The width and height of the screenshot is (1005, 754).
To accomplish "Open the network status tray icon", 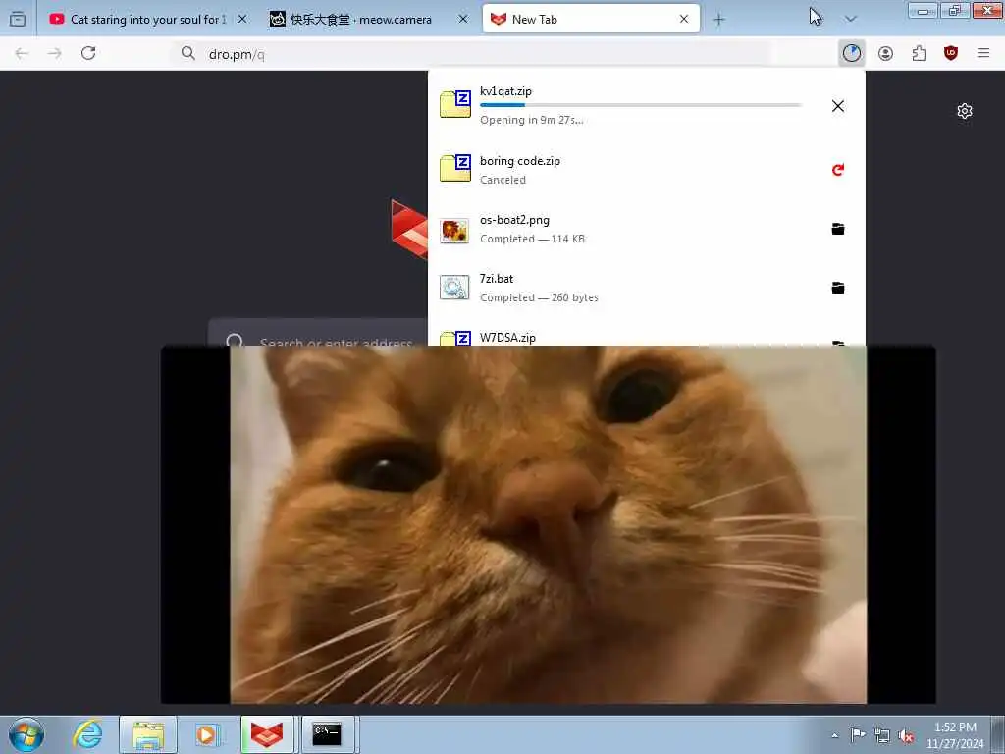I will [882, 735].
